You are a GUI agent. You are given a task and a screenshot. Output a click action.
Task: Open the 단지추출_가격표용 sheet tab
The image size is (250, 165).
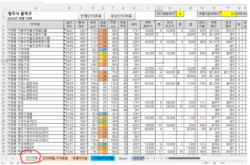pos(56,158)
